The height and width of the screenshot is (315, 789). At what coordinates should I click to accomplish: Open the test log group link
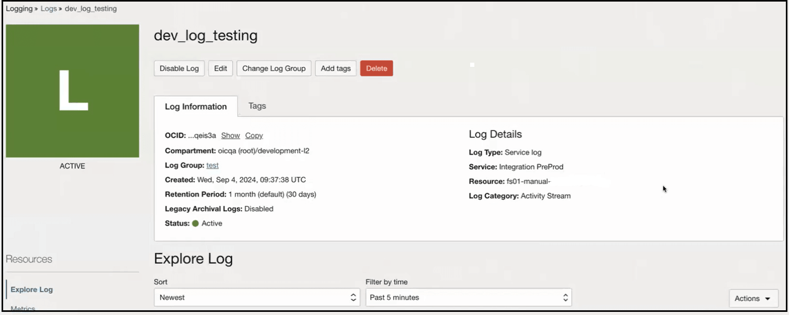[x=213, y=165]
